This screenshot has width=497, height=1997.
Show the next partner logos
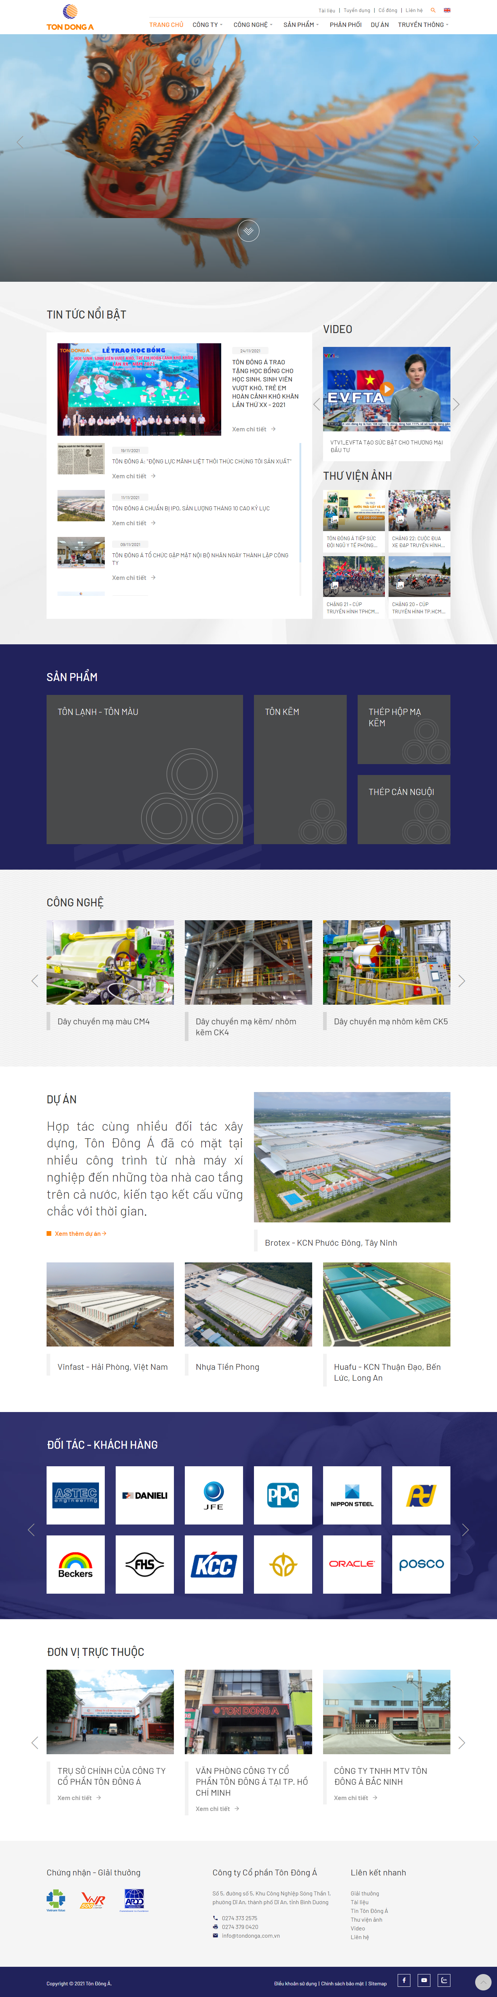coord(465,1530)
